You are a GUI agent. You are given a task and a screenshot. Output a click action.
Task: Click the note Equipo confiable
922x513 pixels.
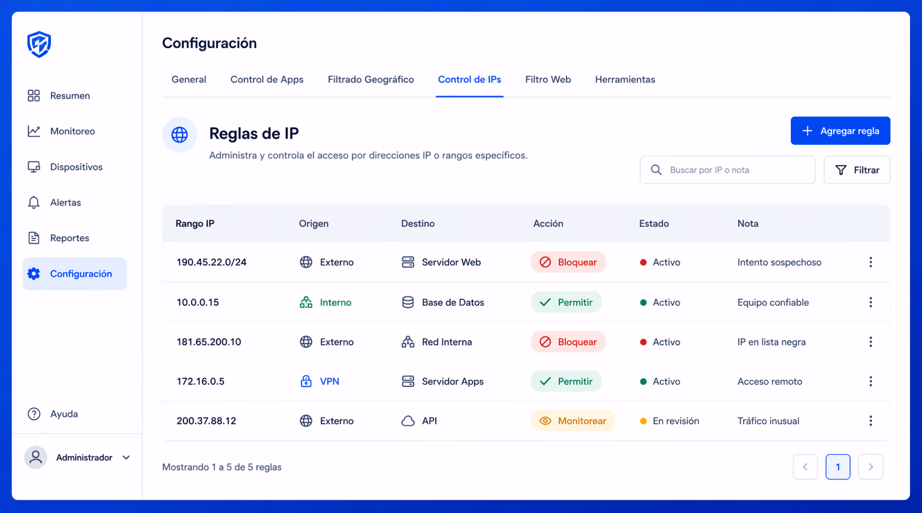(x=773, y=302)
